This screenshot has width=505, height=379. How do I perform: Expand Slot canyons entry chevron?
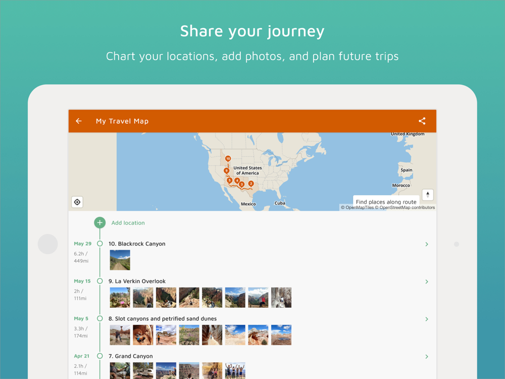(x=427, y=319)
